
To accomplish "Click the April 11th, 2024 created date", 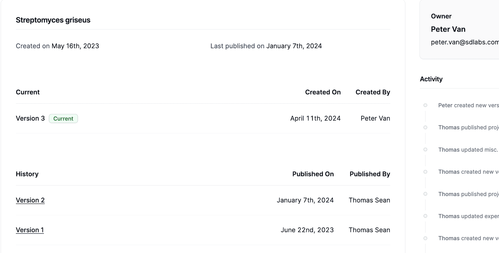I will [315, 119].
